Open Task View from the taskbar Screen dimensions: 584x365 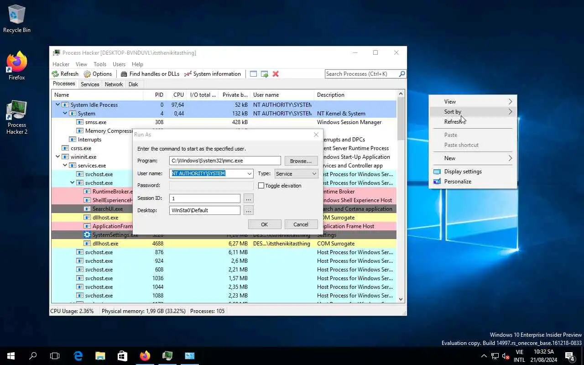[x=55, y=356]
